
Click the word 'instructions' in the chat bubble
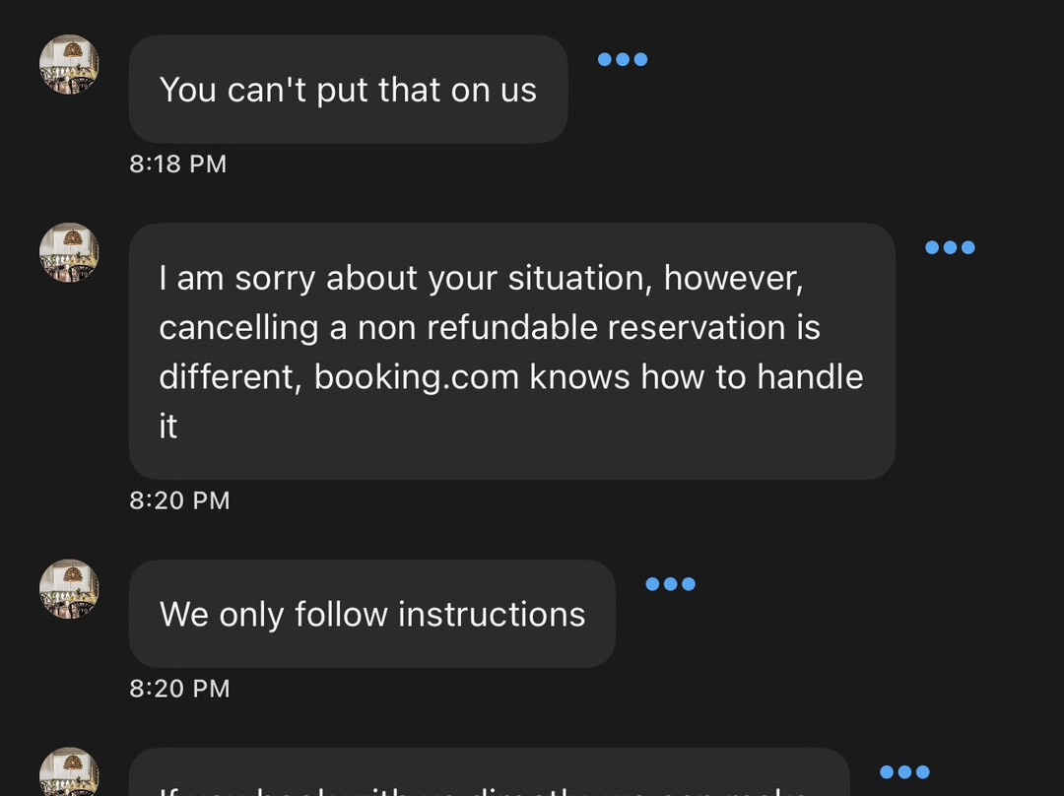(492, 614)
